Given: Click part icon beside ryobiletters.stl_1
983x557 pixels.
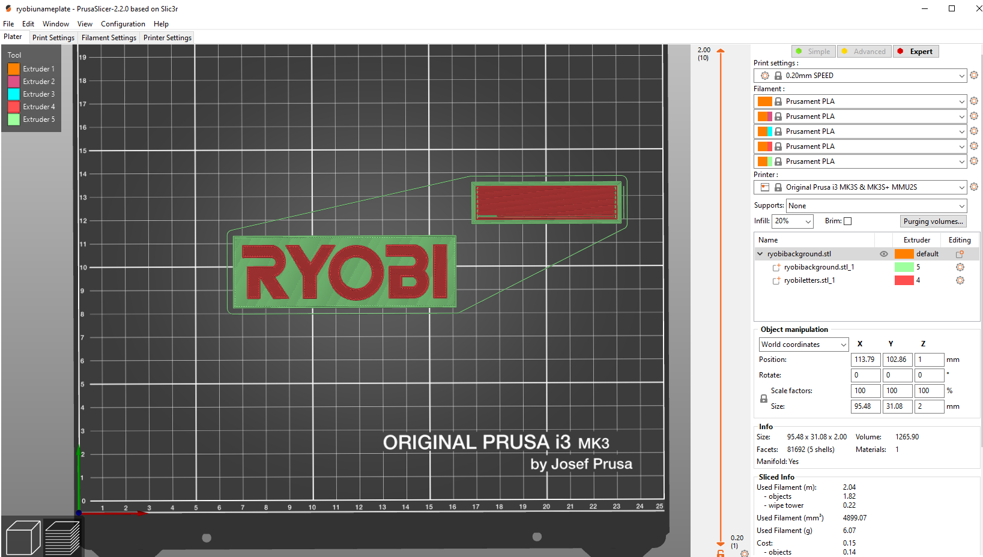Looking at the screenshot, I should (x=776, y=280).
